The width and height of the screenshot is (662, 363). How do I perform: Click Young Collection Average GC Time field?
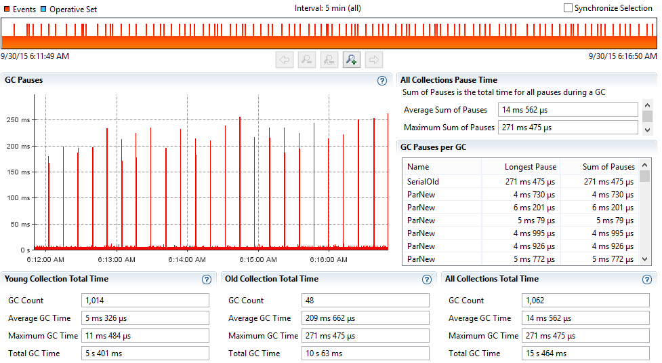click(145, 318)
